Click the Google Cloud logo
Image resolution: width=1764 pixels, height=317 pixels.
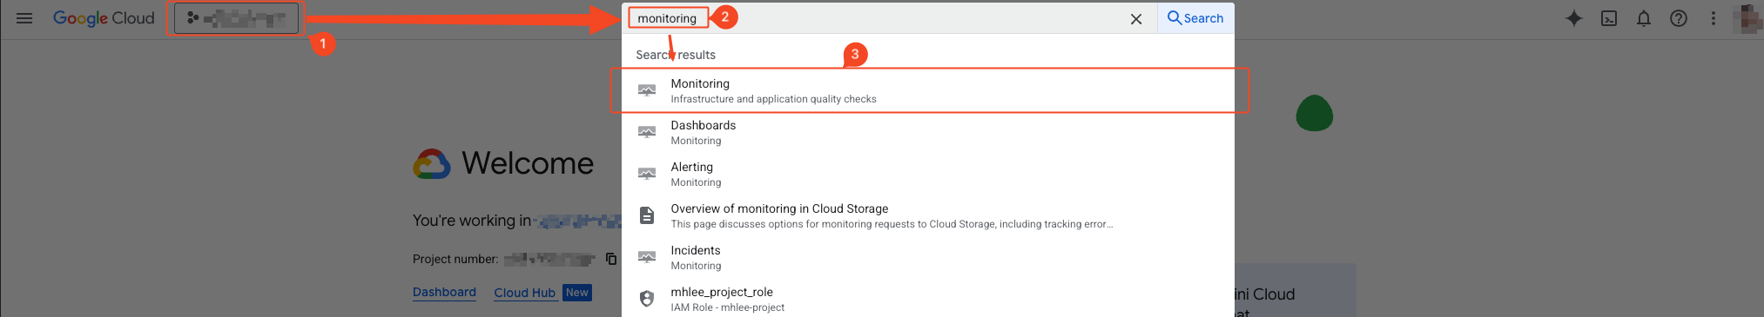[x=104, y=18]
